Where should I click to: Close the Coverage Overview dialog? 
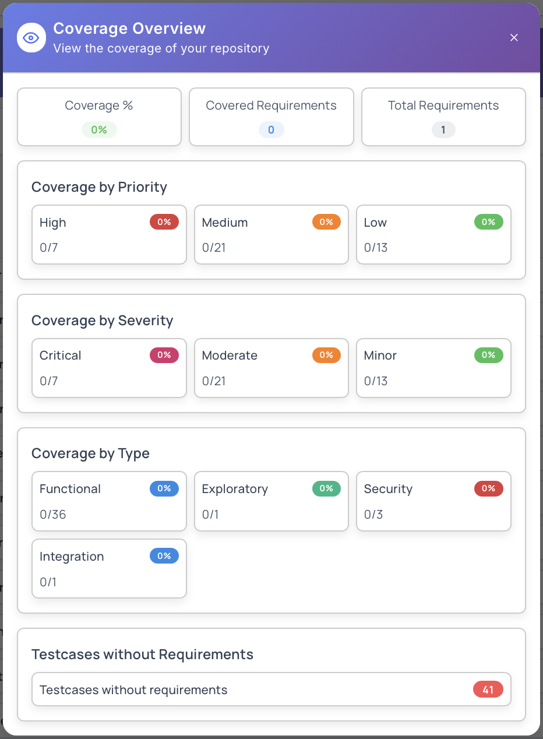pos(514,37)
